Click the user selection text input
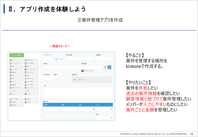 (x=93, y=67)
